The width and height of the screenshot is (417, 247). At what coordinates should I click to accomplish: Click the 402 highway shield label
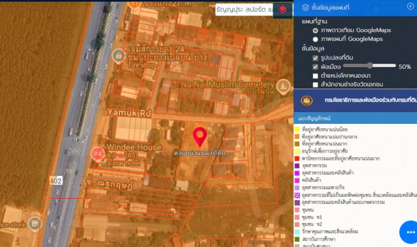(x=56, y=181)
